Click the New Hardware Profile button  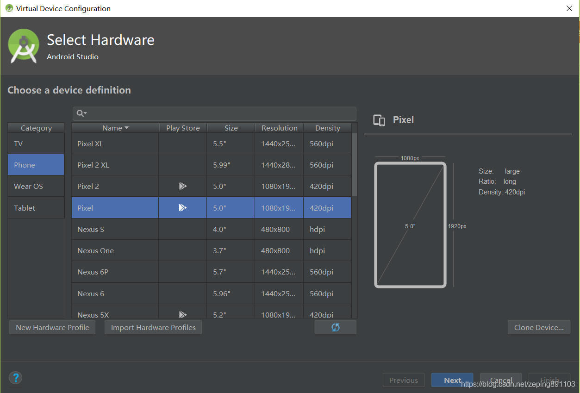coord(52,327)
